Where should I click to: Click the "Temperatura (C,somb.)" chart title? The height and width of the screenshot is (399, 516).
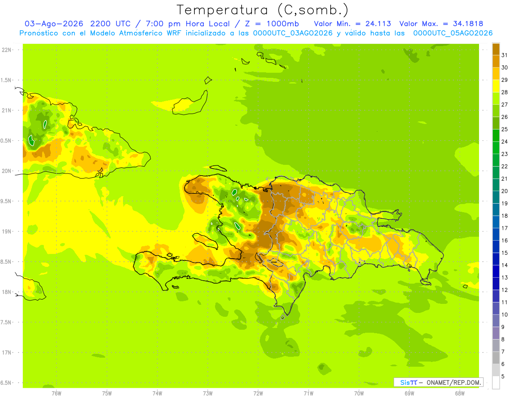click(262, 10)
